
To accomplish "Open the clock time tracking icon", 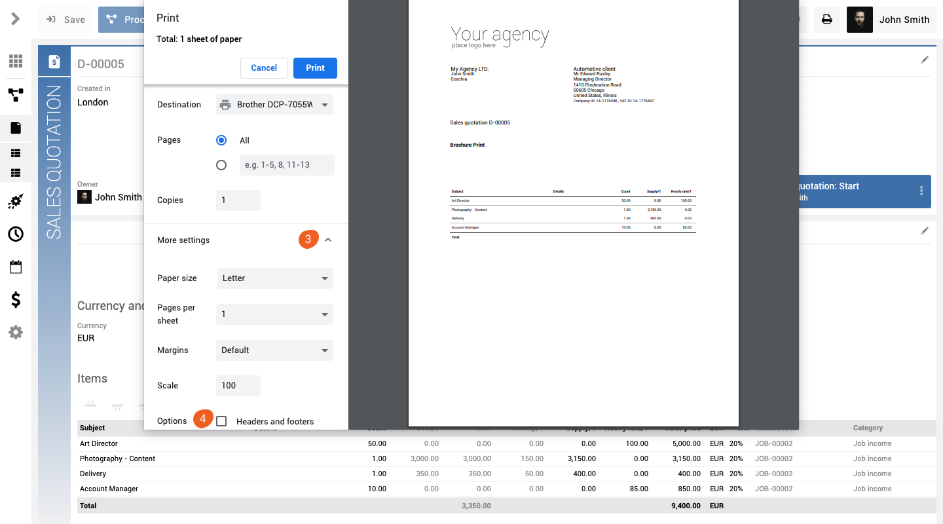I will 16,234.
